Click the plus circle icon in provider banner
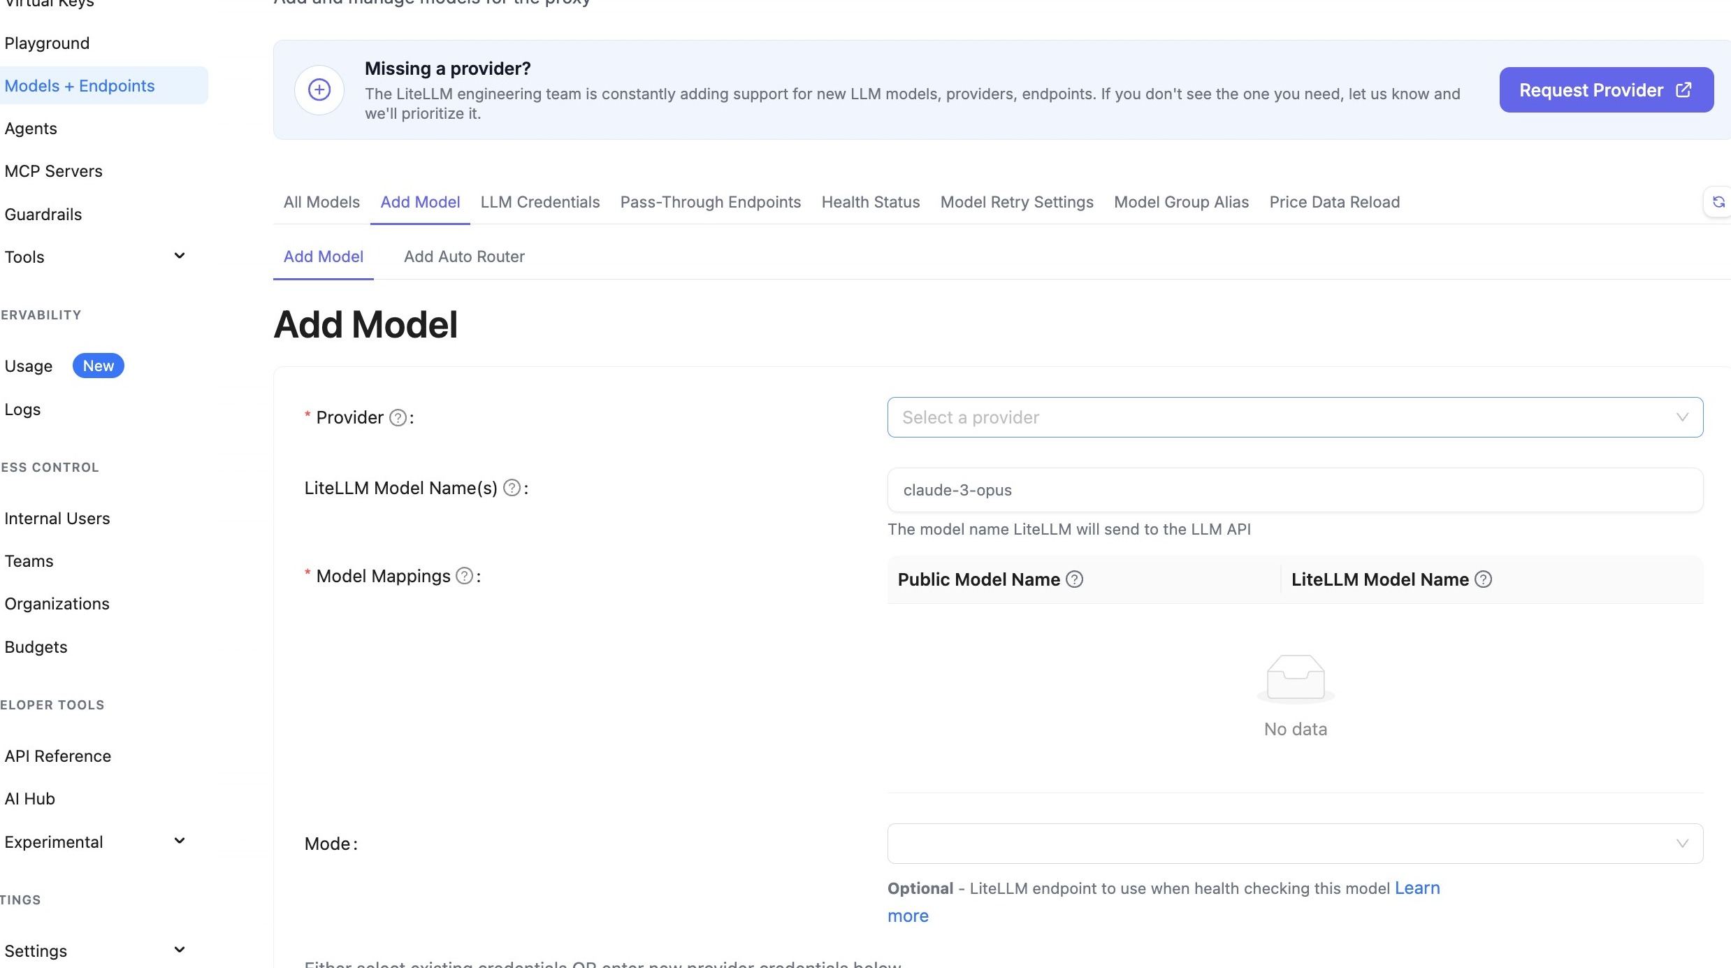Viewport: 1731px width, 968px height. pyautogui.click(x=319, y=89)
